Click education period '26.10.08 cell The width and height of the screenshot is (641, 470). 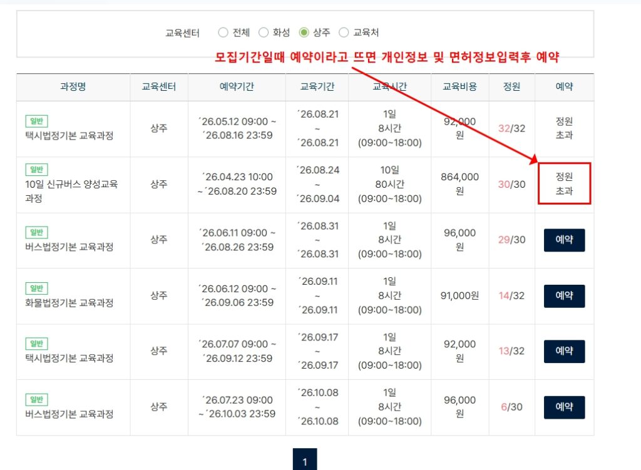point(317,407)
